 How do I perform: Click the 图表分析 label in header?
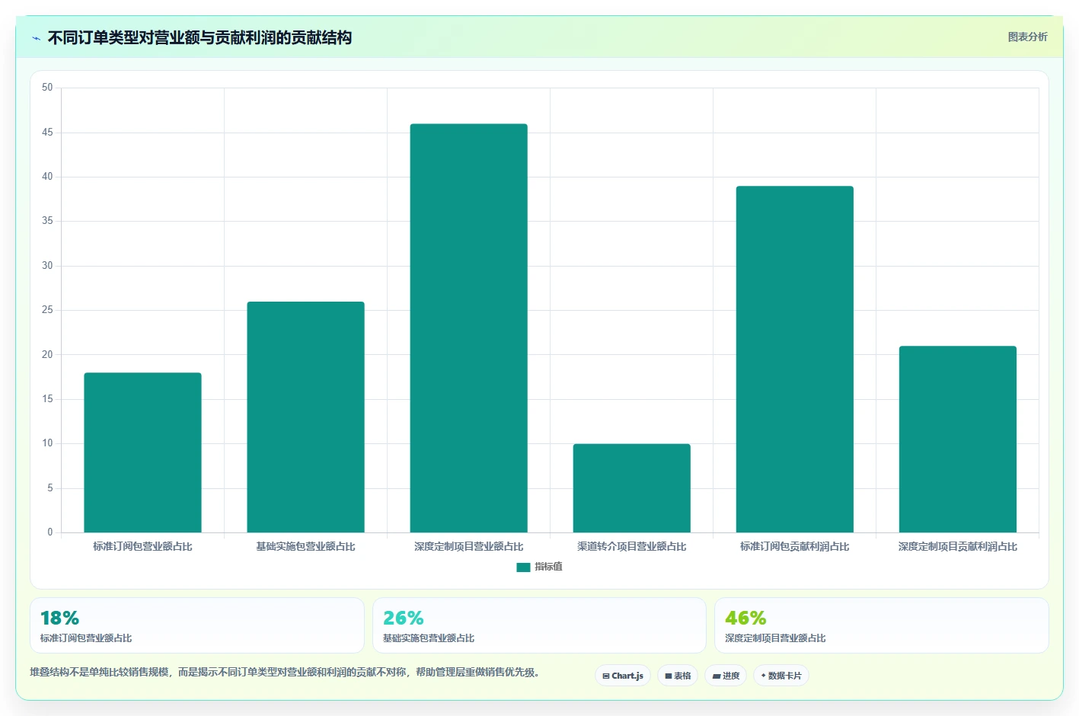[1027, 37]
